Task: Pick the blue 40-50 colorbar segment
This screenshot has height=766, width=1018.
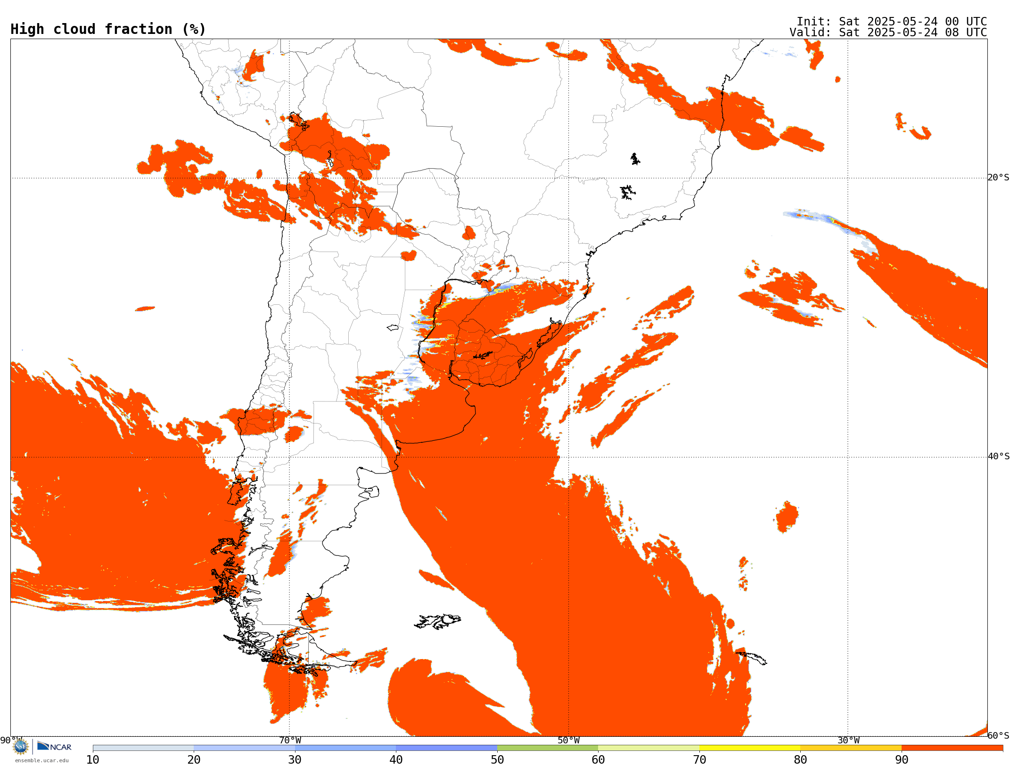Action: [x=446, y=748]
